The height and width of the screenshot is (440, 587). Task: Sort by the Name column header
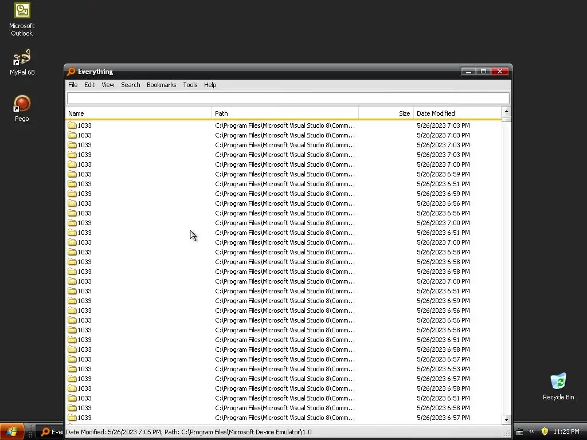point(139,113)
